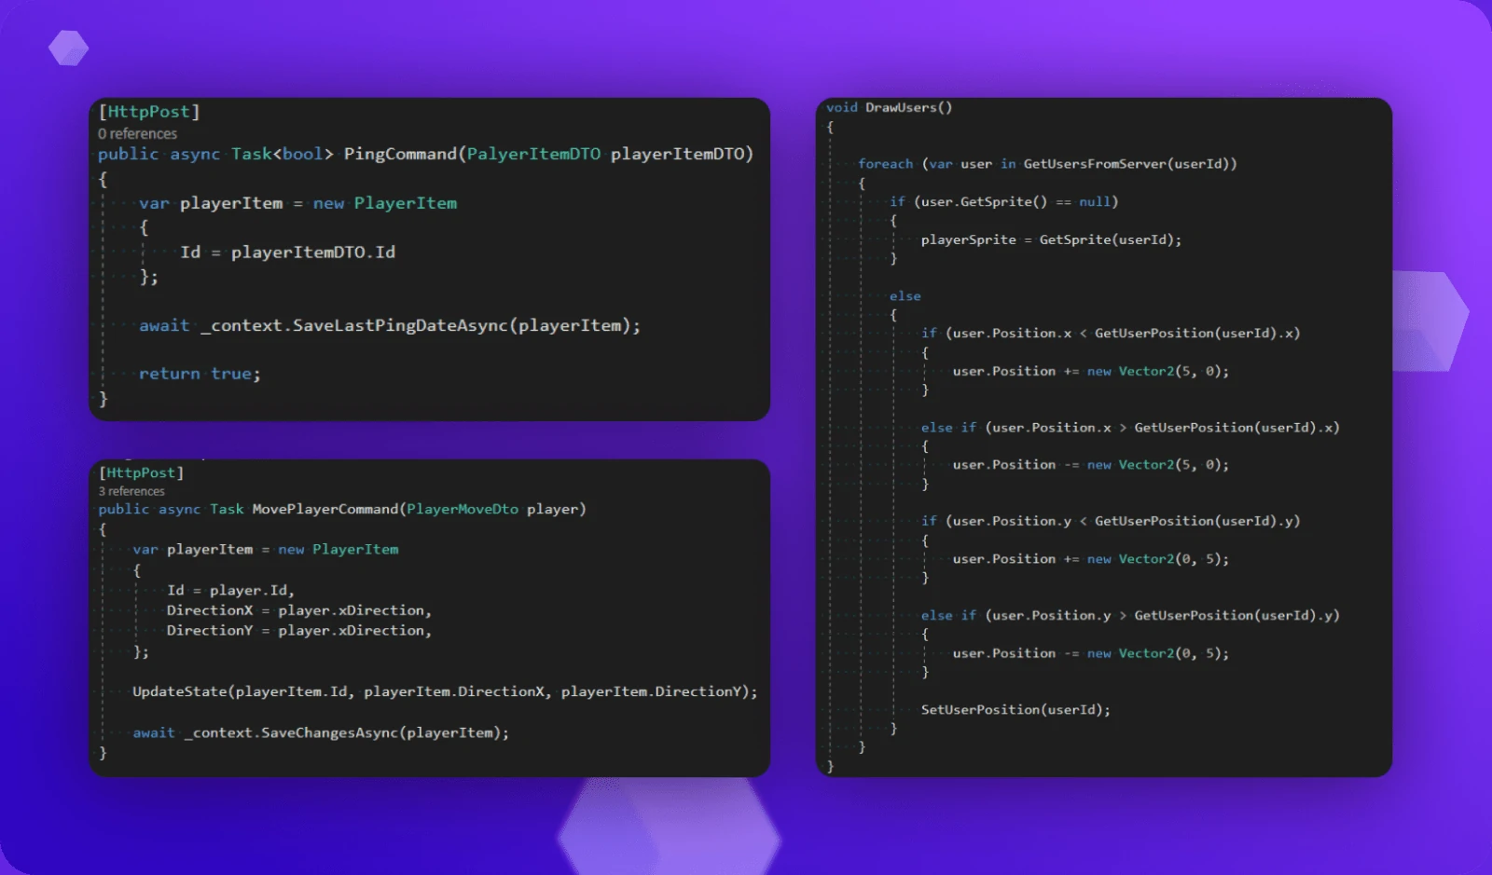This screenshot has height=875, width=1492.
Task: Select the [HttpPost] attribute above PingCommand
Action: [x=149, y=112]
